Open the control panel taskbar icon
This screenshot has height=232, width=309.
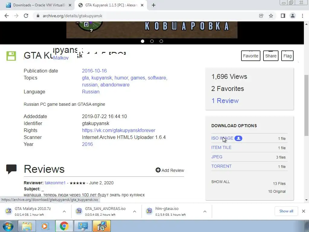[83, 226]
